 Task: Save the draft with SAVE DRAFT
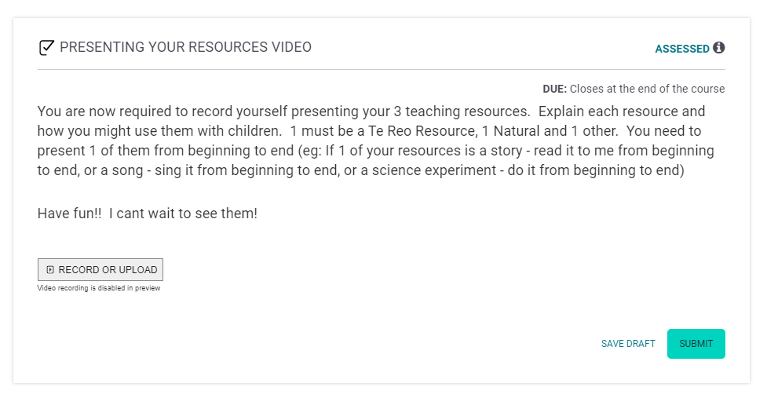[628, 344]
